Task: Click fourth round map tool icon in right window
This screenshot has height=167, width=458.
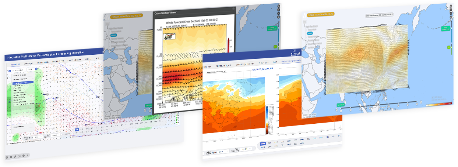Action: click(x=451, y=17)
